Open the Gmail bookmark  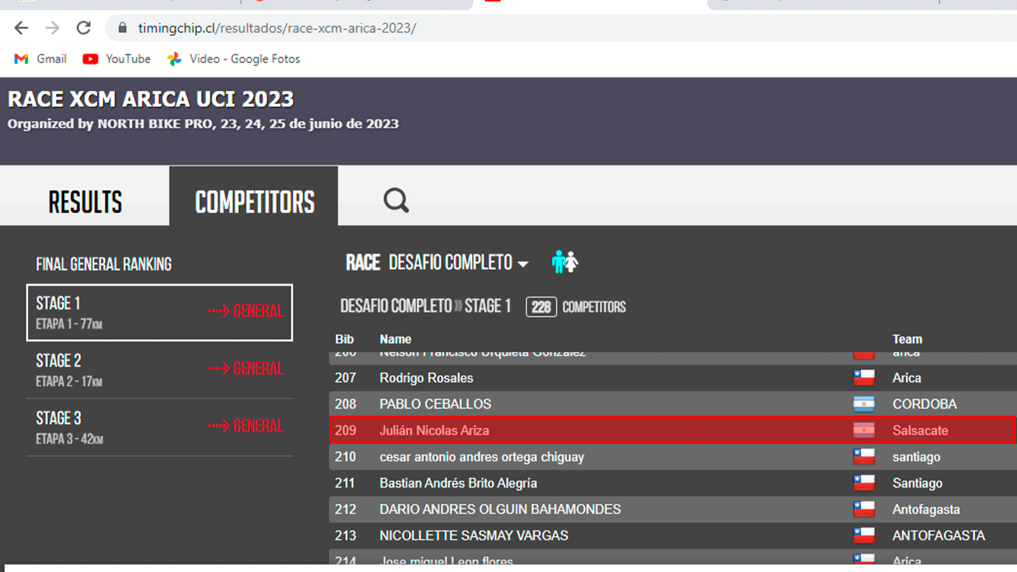click(41, 59)
